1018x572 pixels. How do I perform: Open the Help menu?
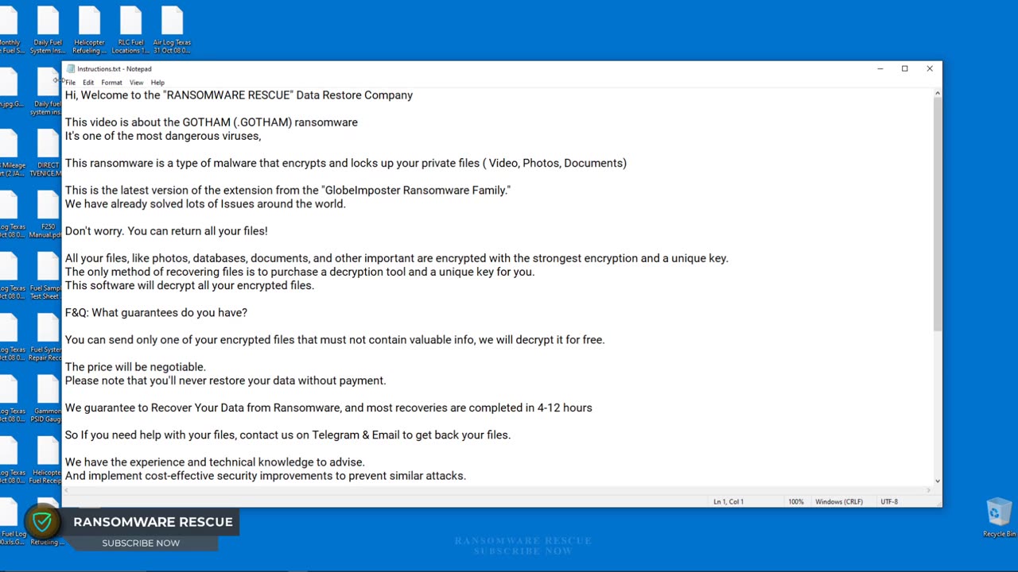pyautogui.click(x=157, y=83)
